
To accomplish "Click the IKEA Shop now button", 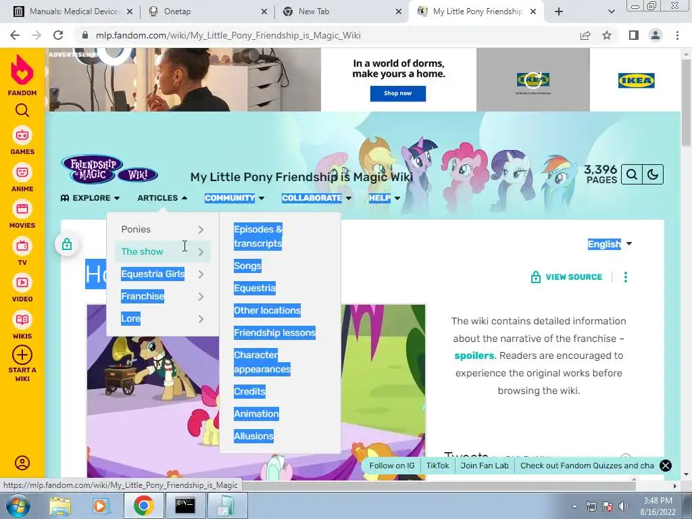I will [x=397, y=93].
